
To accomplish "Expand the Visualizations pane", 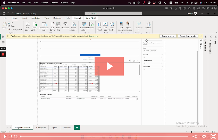I will pos(211,36).
